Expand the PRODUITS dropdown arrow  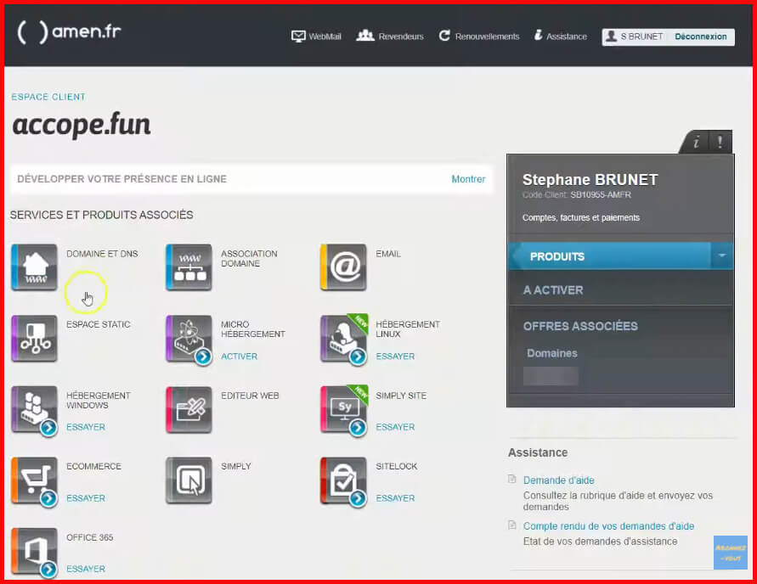coord(722,255)
